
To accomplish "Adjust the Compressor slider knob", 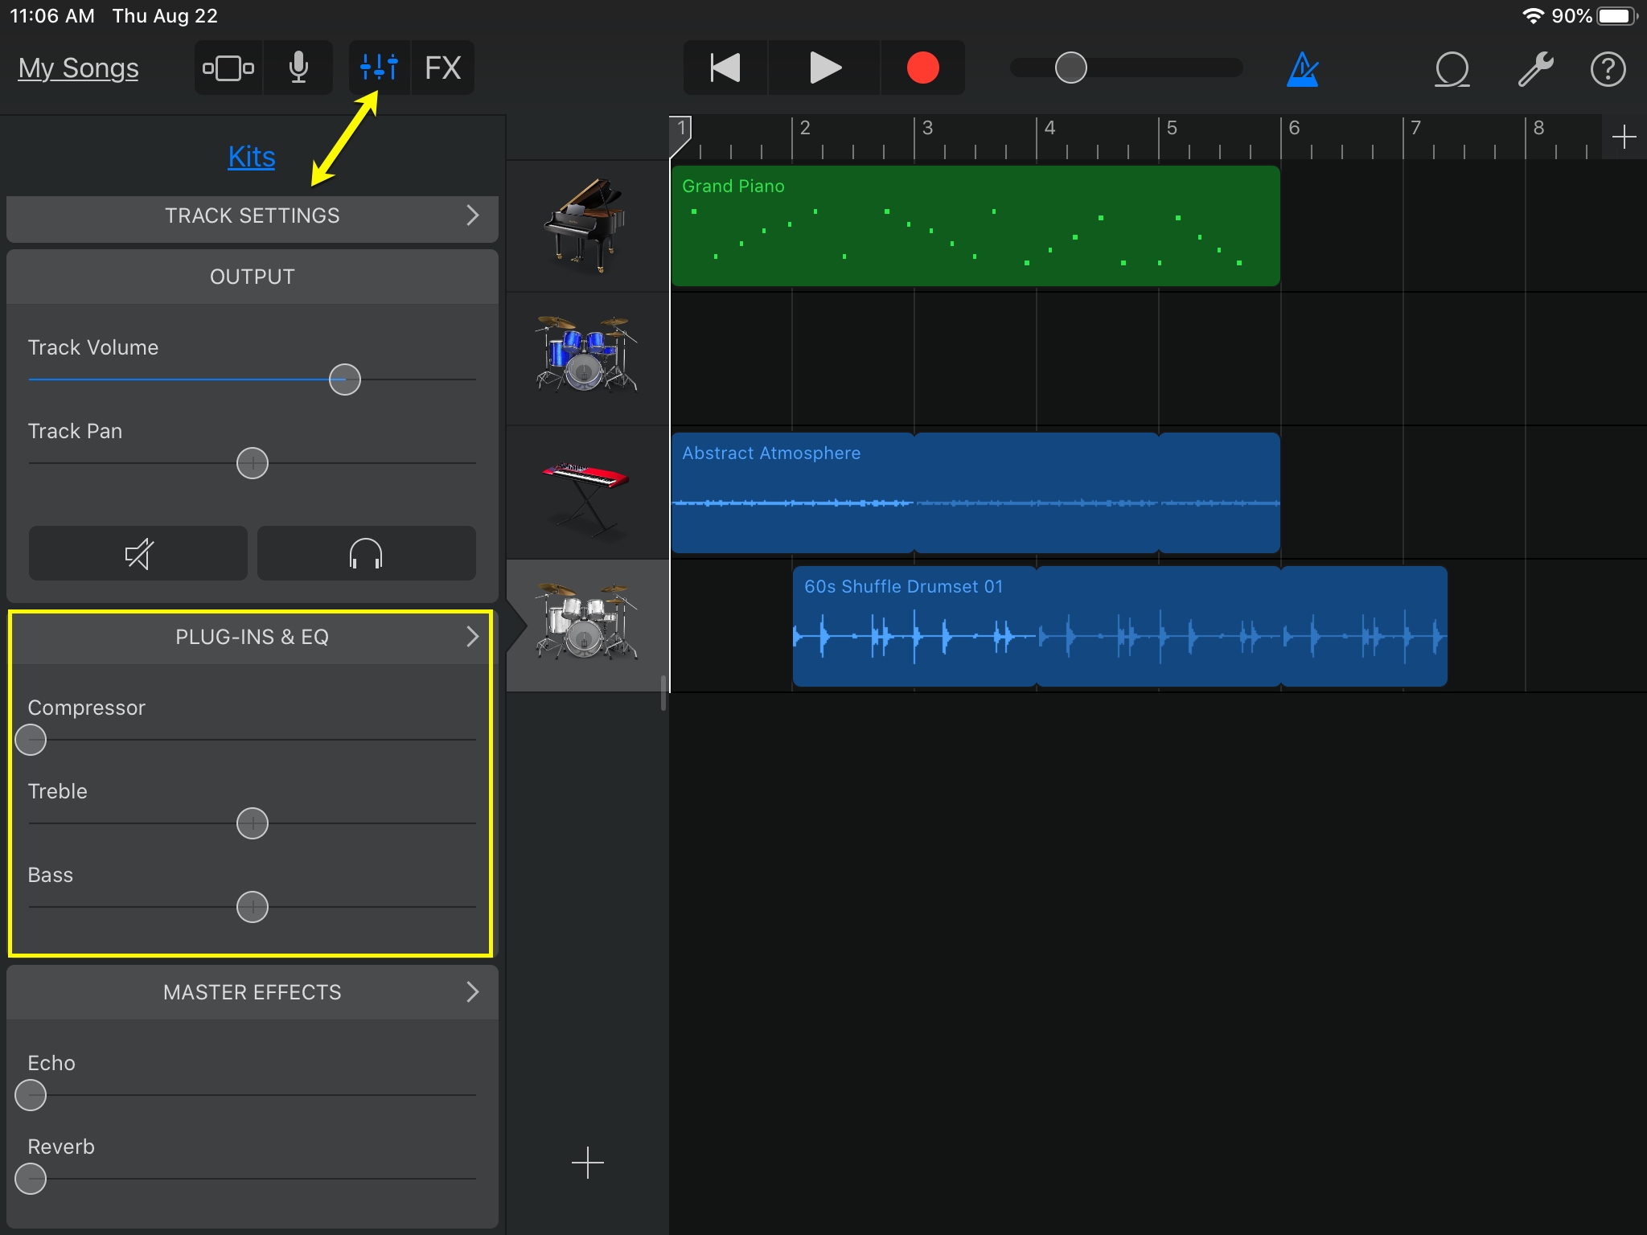I will point(31,740).
